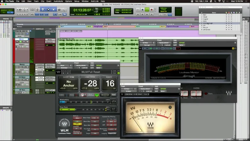Open the Channel dropdown in WLM
The height and width of the screenshot is (141, 250).
point(77,128)
